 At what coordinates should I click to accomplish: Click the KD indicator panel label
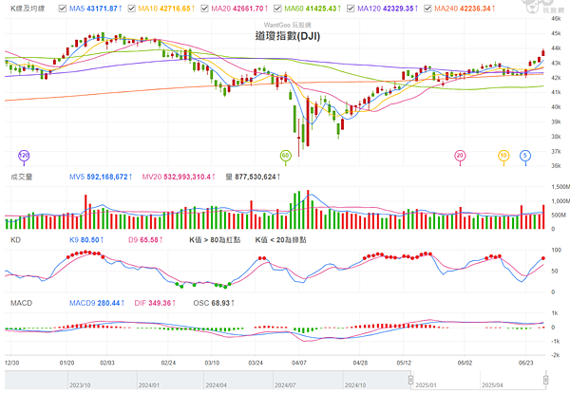(15, 240)
